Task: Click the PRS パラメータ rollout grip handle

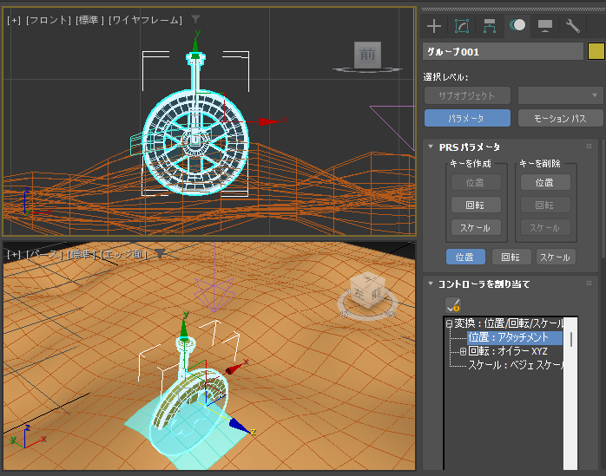Action: pyautogui.click(x=589, y=147)
